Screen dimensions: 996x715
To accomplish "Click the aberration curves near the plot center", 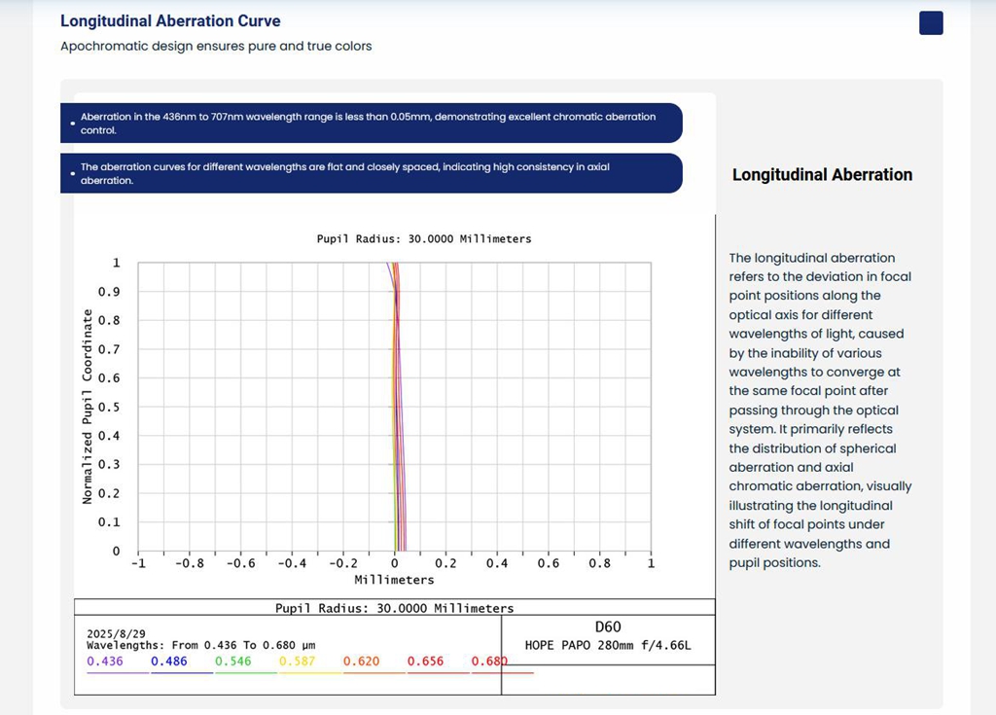I will pyautogui.click(x=396, y=409).
